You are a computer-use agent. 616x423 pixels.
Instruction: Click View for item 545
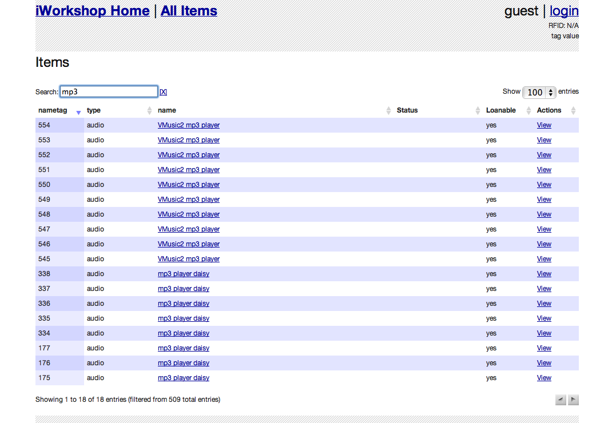(x=544, y=259)
